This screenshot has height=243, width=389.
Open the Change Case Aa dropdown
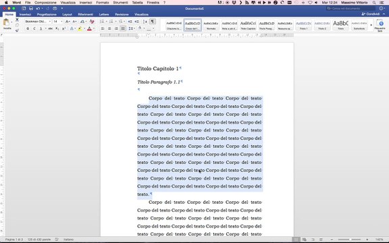(x=83, y=22)
